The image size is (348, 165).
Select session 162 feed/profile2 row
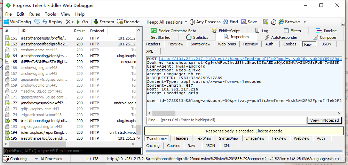pos(70,44)
